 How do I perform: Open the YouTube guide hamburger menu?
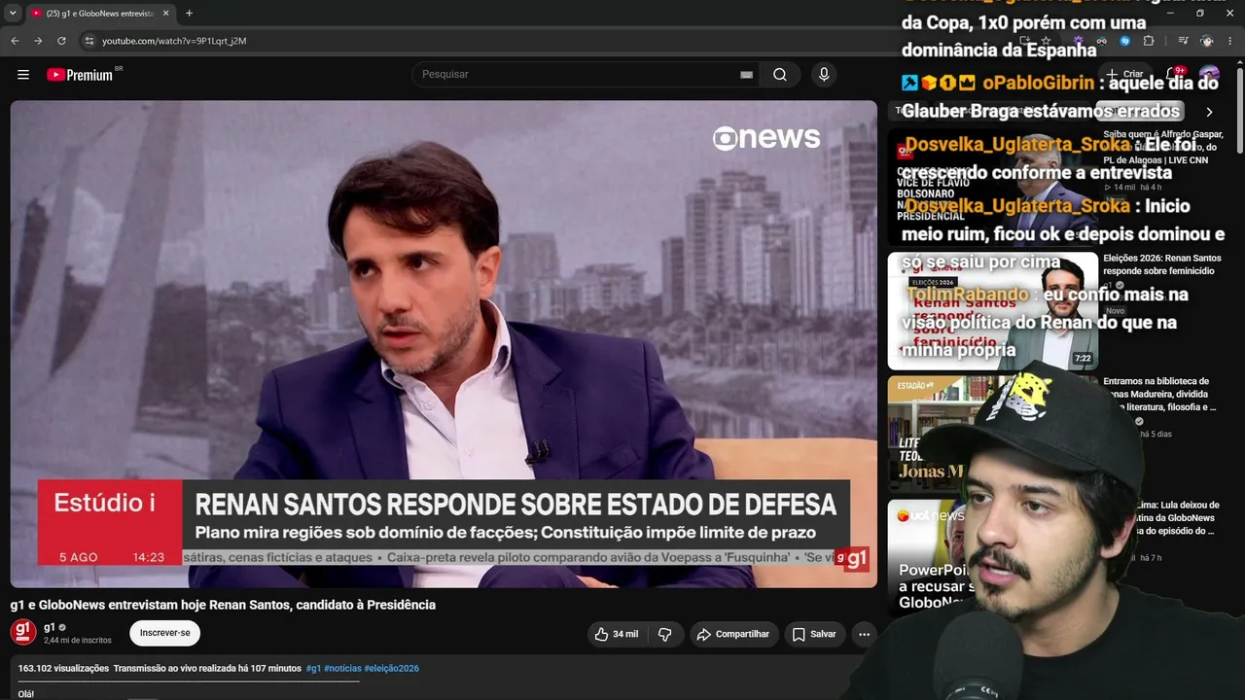coord(23,75)
